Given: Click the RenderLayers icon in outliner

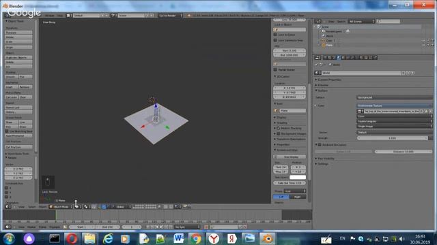Looking at the screenshot, I should tap(324, 31).
